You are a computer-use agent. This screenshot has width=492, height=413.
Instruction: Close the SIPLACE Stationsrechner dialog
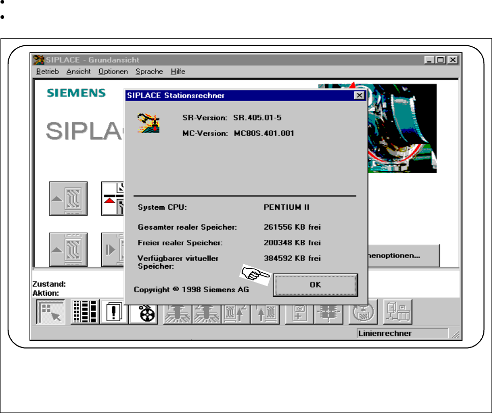pyautogui.click(x=359, y=96)
